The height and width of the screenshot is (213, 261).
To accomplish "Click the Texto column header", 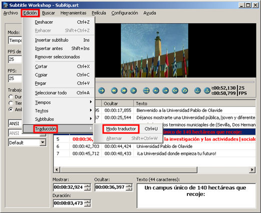I will coord(194,103).
